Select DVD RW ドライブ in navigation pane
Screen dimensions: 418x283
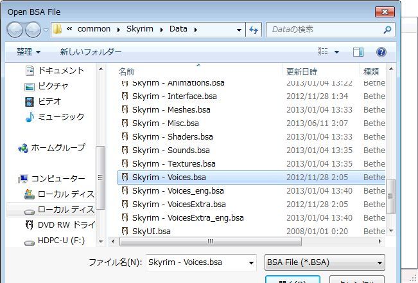[x=60, y=225]
